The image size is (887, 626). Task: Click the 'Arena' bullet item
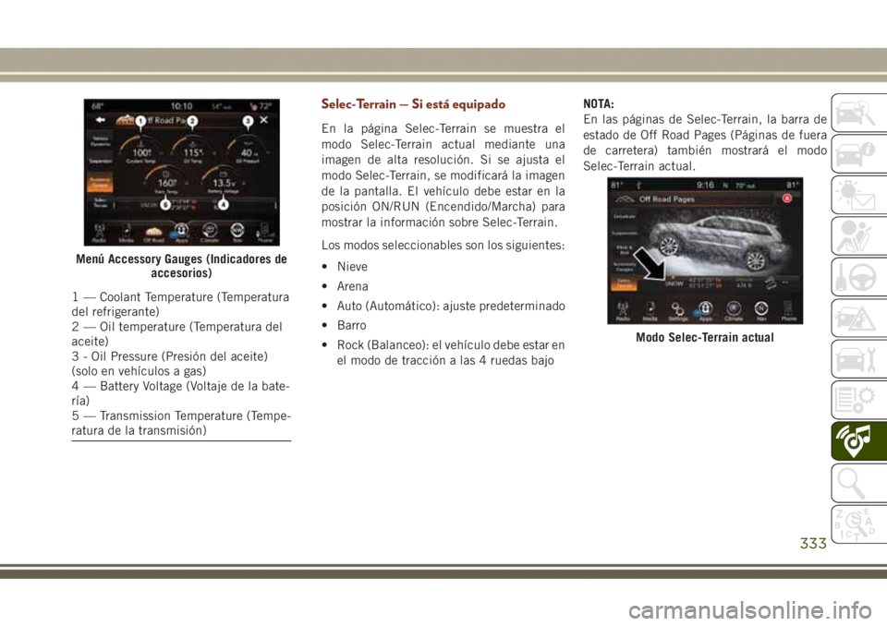tap(352, 287)
